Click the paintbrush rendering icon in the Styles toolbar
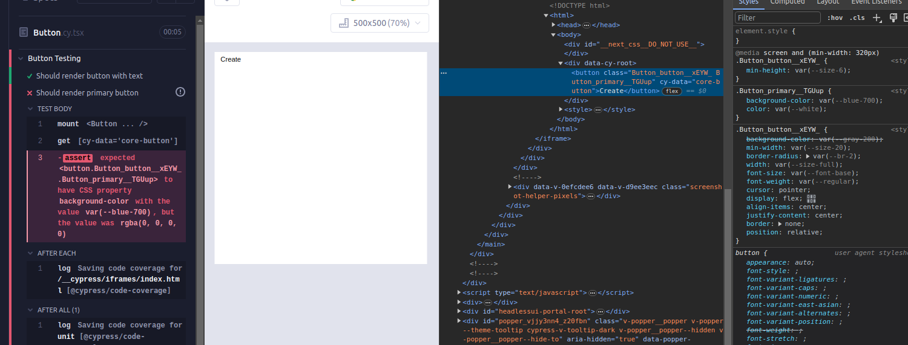 point(893,18)
